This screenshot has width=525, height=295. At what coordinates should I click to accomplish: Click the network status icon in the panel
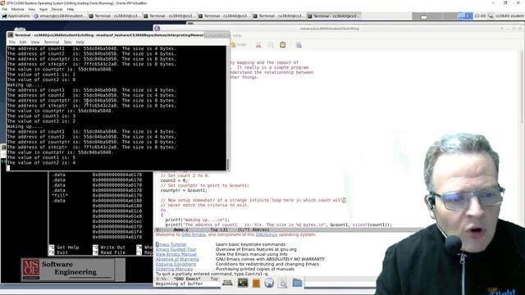491,16
